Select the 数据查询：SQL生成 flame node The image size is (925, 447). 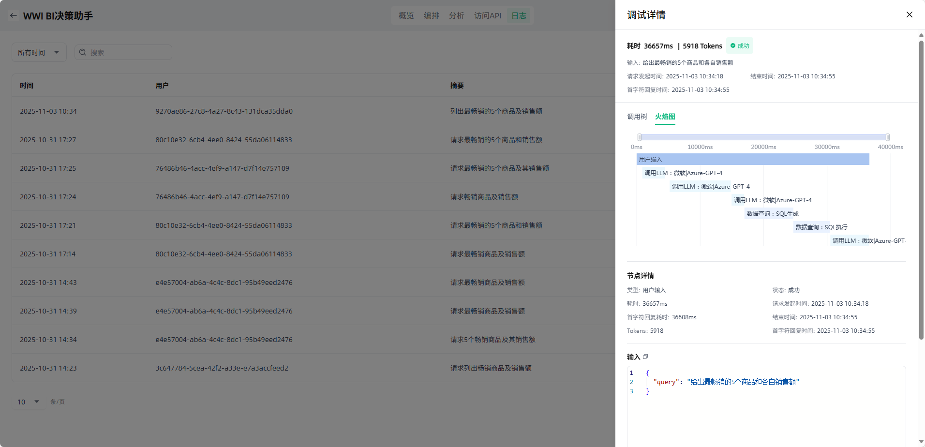tap(772, 213)
